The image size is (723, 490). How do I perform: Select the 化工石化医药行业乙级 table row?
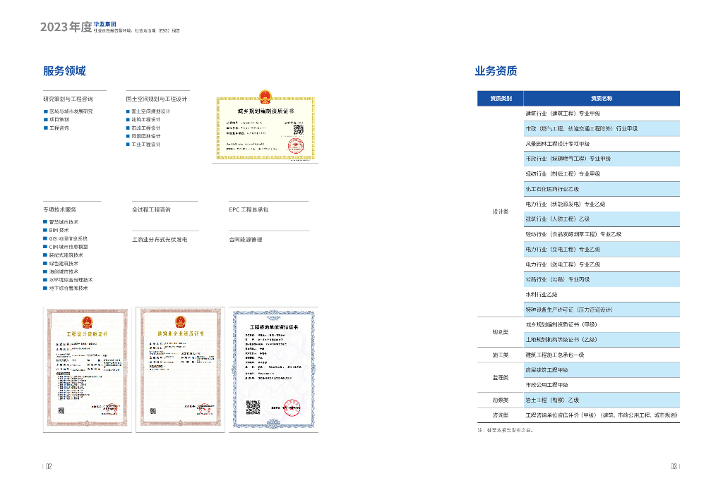click(x=552, y=189)
